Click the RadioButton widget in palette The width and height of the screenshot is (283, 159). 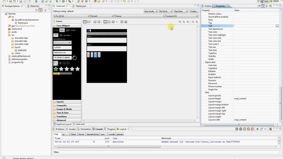pos(65,35)
